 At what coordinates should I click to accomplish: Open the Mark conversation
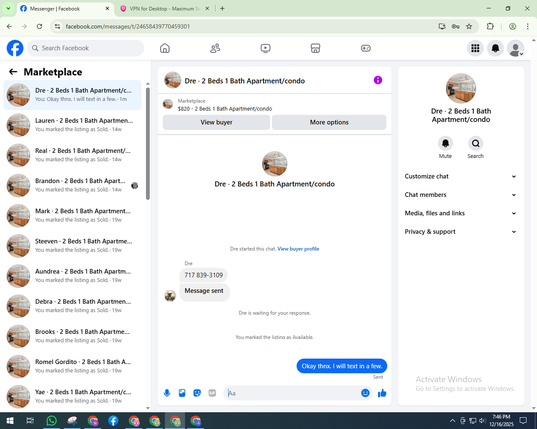coord(72,216)
